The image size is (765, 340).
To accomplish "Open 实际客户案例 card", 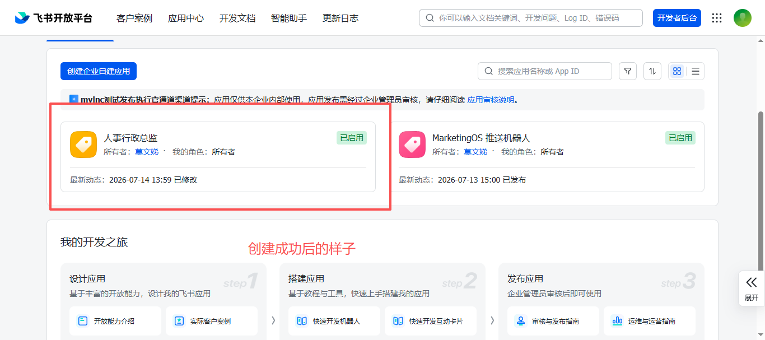I will [212, 321].
